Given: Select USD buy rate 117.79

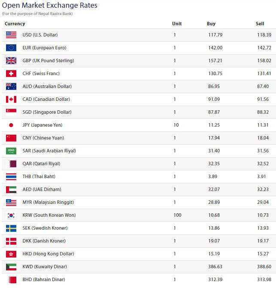Looking at the screenshot, I should coord(215,35).
